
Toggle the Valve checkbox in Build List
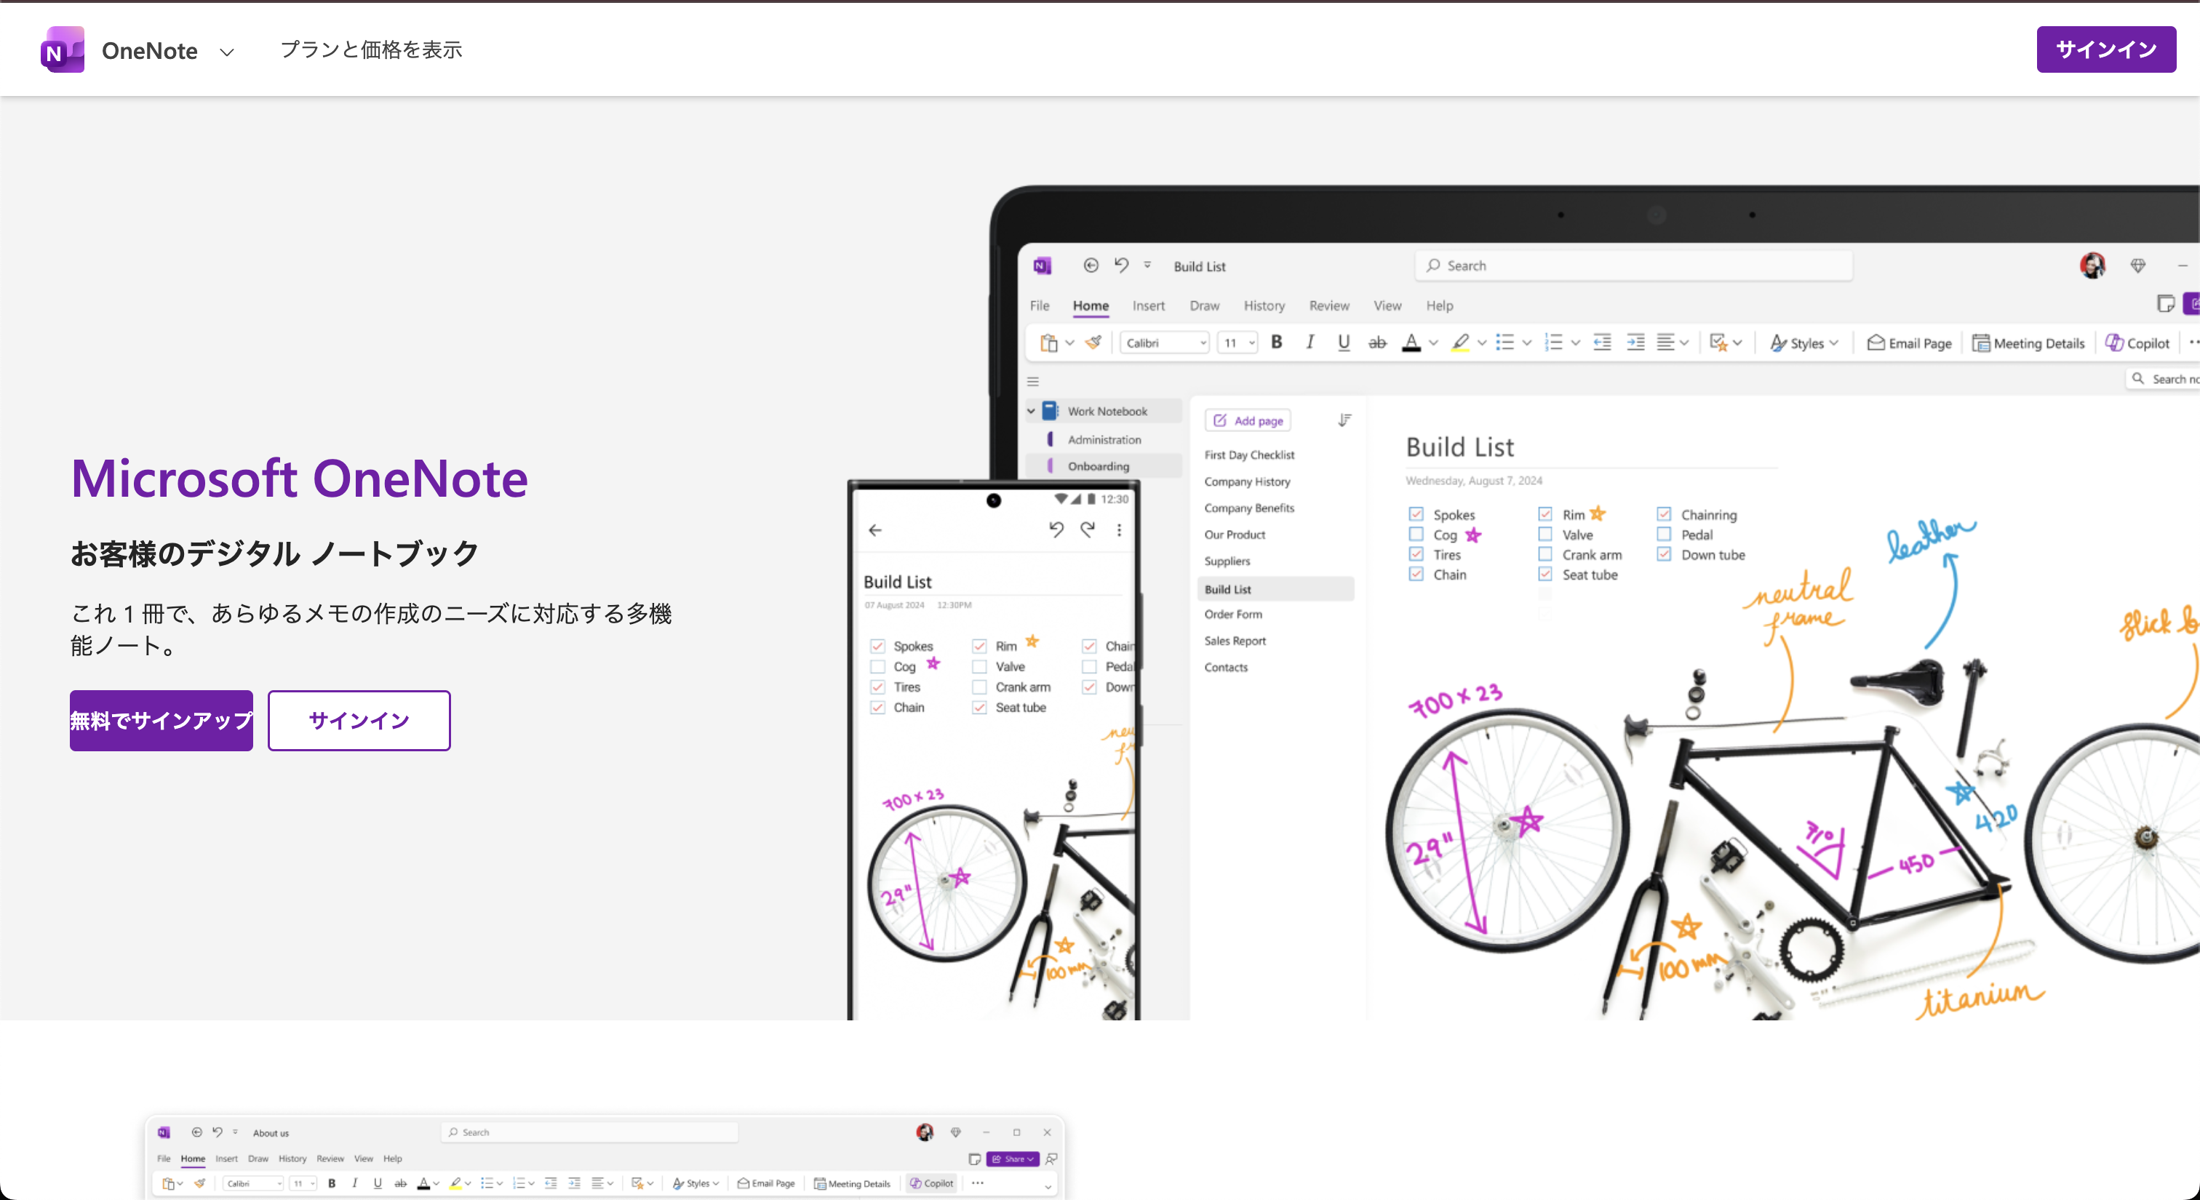coord(1545,535)
